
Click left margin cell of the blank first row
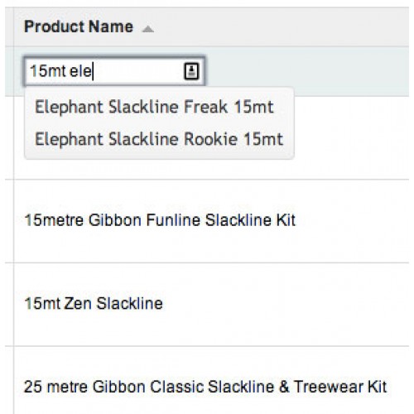coord(9,137)
